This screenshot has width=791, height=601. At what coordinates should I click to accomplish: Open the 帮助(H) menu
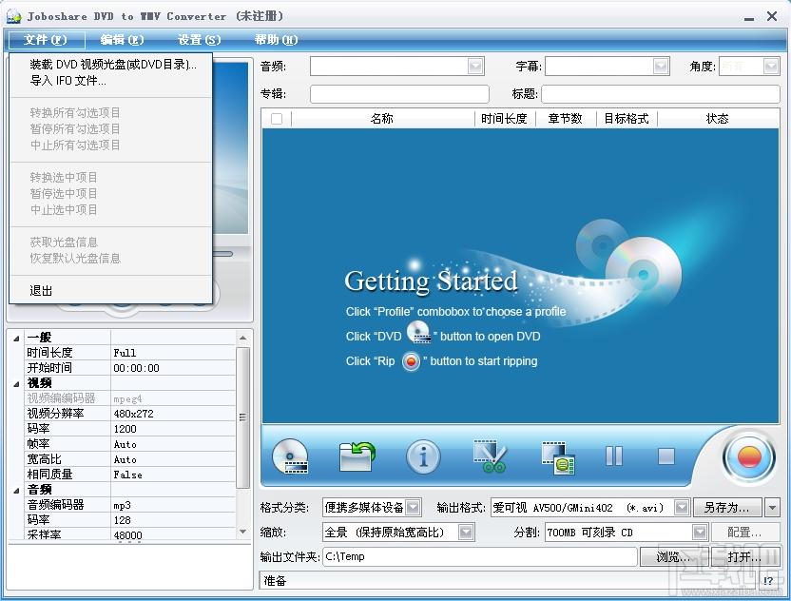[276, 39]
